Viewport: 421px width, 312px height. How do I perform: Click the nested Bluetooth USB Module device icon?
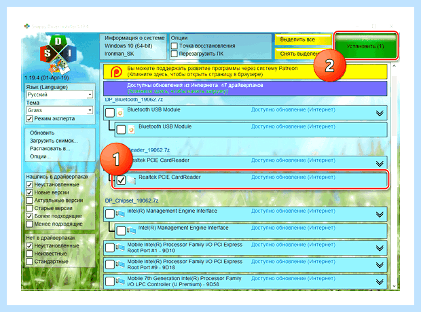pyautogui.click(x=131, y=130)
